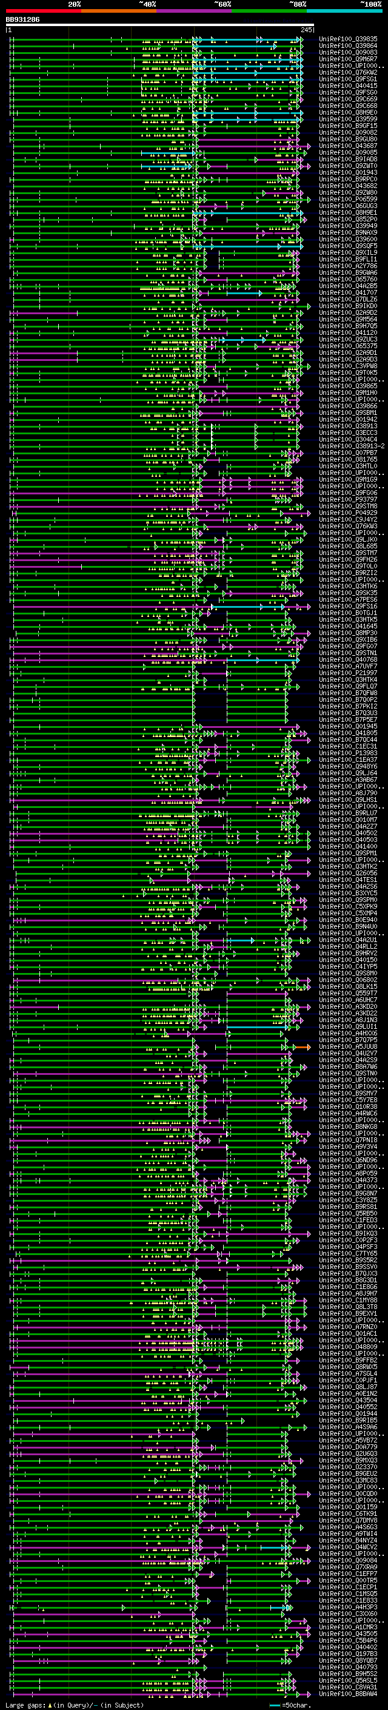This screenshot has width=388, height=1710.
Task: Select hit label UniRef100_Q6GUG3
Action: (x=348, y=206)
